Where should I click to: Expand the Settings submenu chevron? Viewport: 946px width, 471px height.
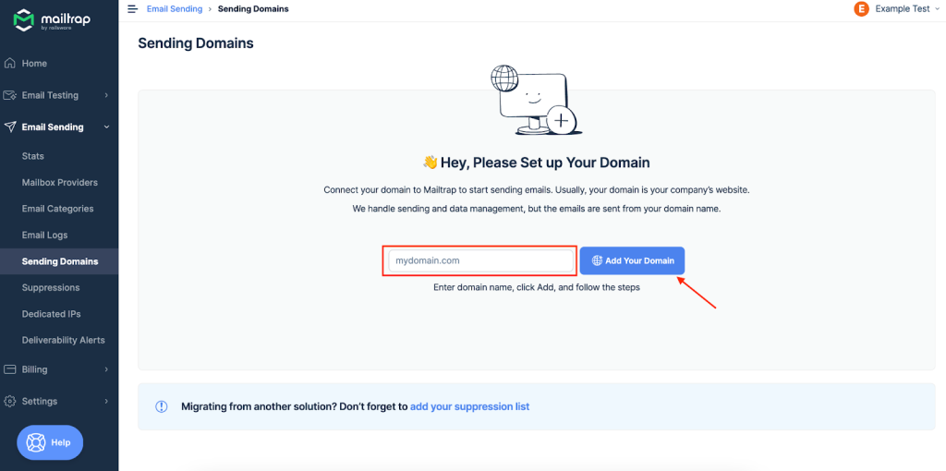[106, 401]
